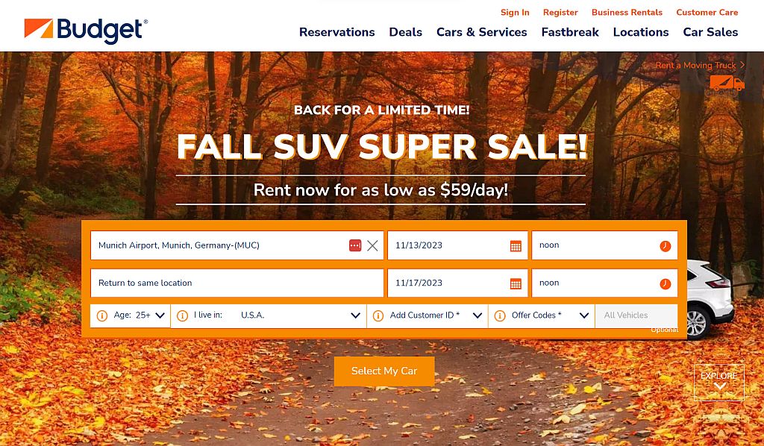Click the EXPLORE down arrow box
The width and height of the screenshot is (764, 446).
719,382
